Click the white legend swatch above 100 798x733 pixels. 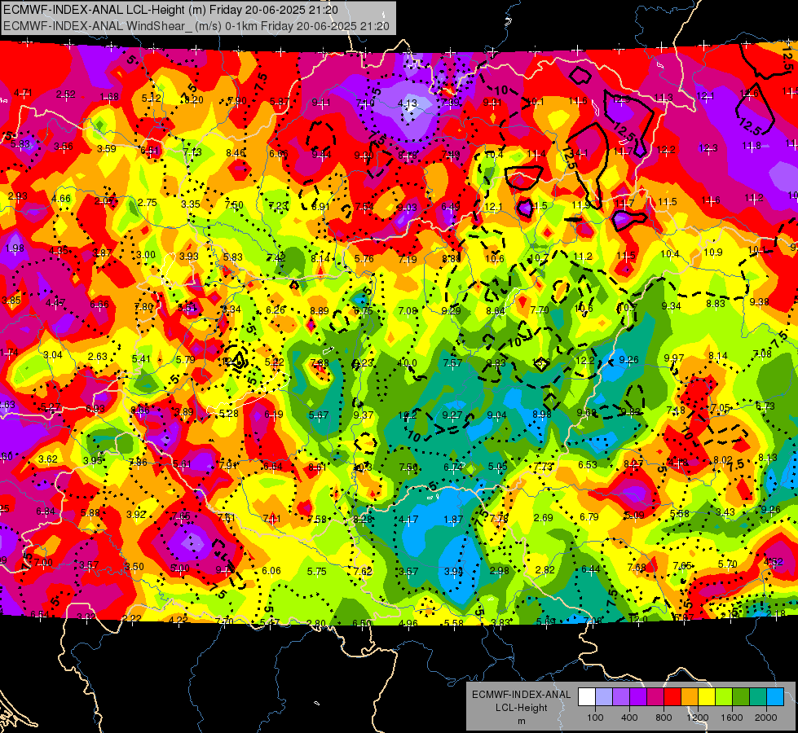pos(587,697)
